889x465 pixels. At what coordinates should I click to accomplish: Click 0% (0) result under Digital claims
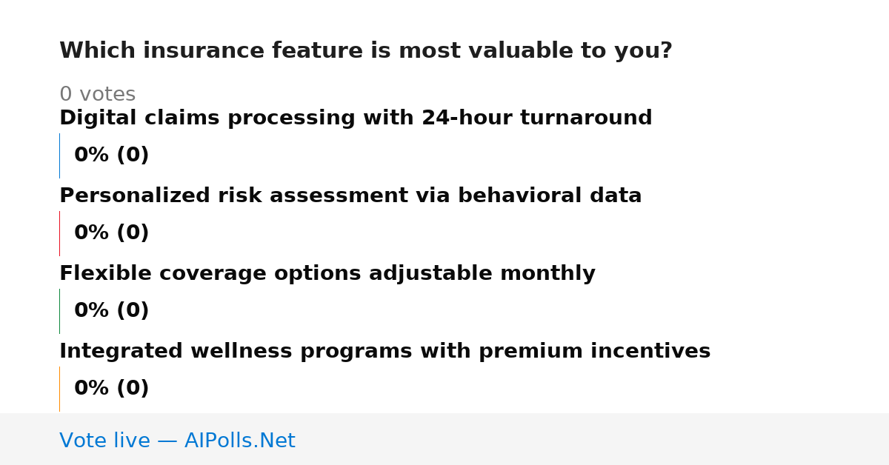[112, 155]
